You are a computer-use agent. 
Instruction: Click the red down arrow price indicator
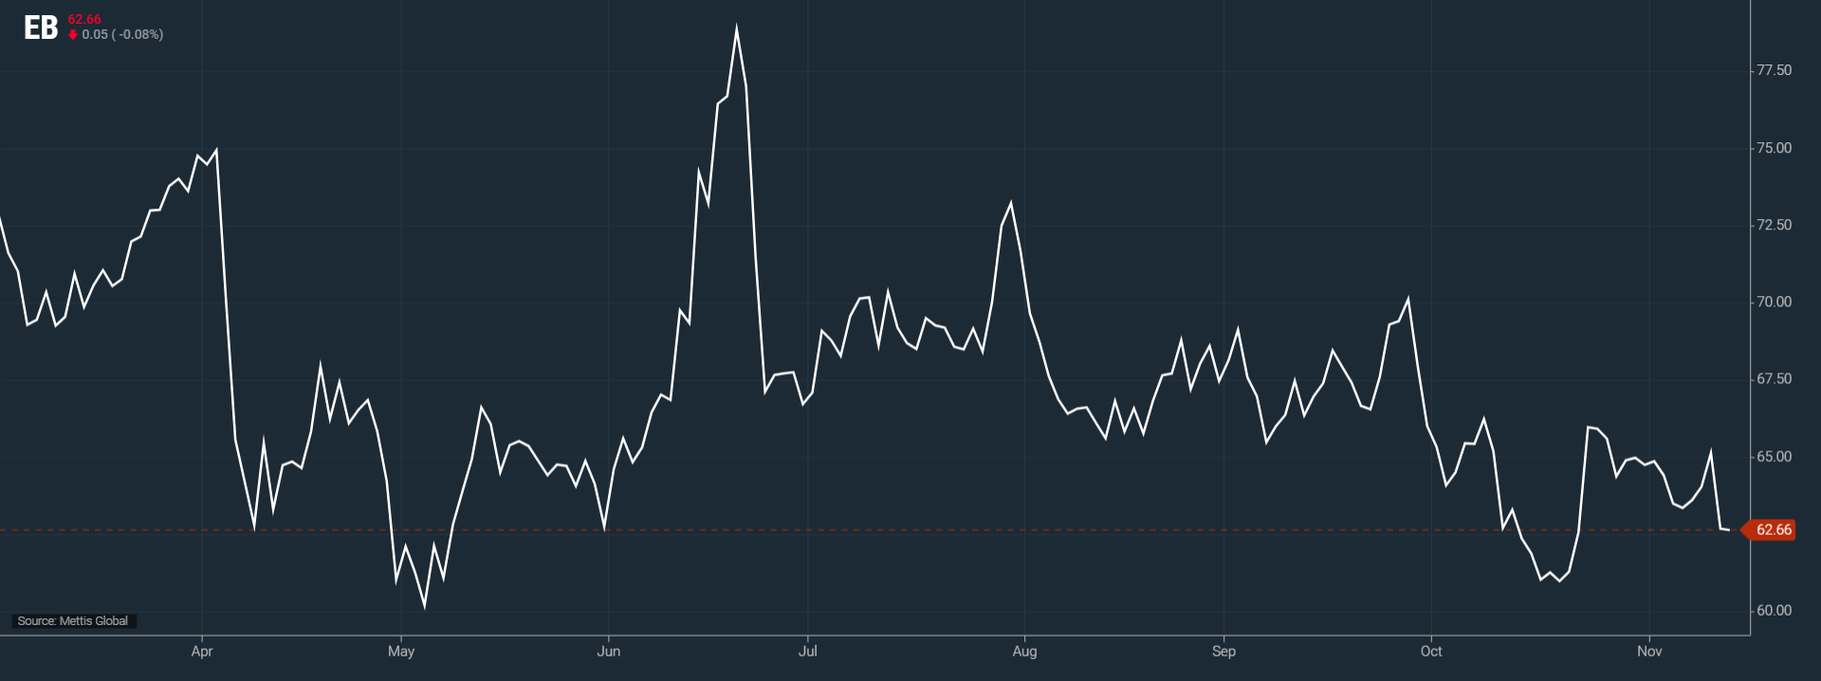coord(73,35)
